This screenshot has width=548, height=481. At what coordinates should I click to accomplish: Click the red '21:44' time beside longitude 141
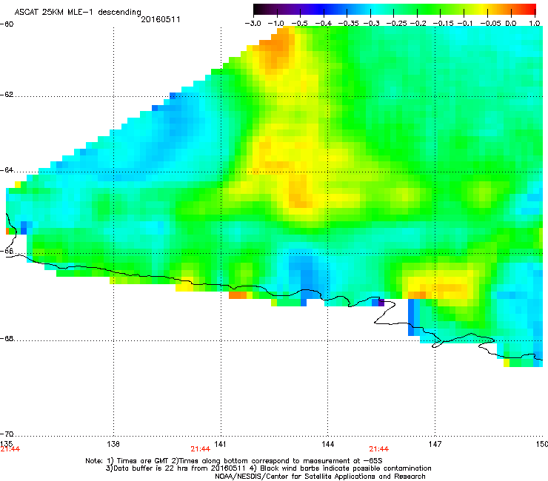(x=200, y=449)
